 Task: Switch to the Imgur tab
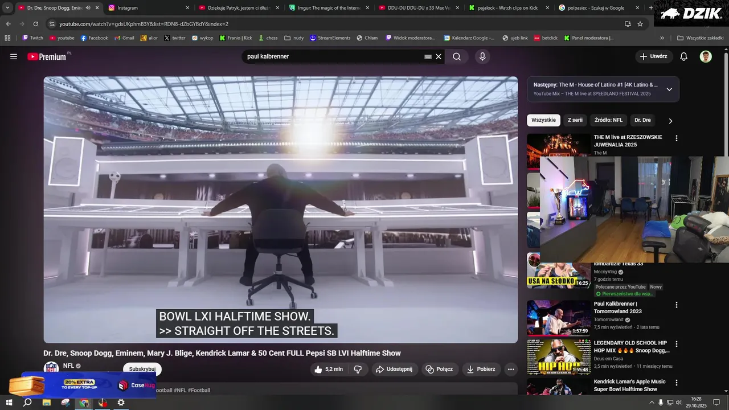(x=329, y=8)
